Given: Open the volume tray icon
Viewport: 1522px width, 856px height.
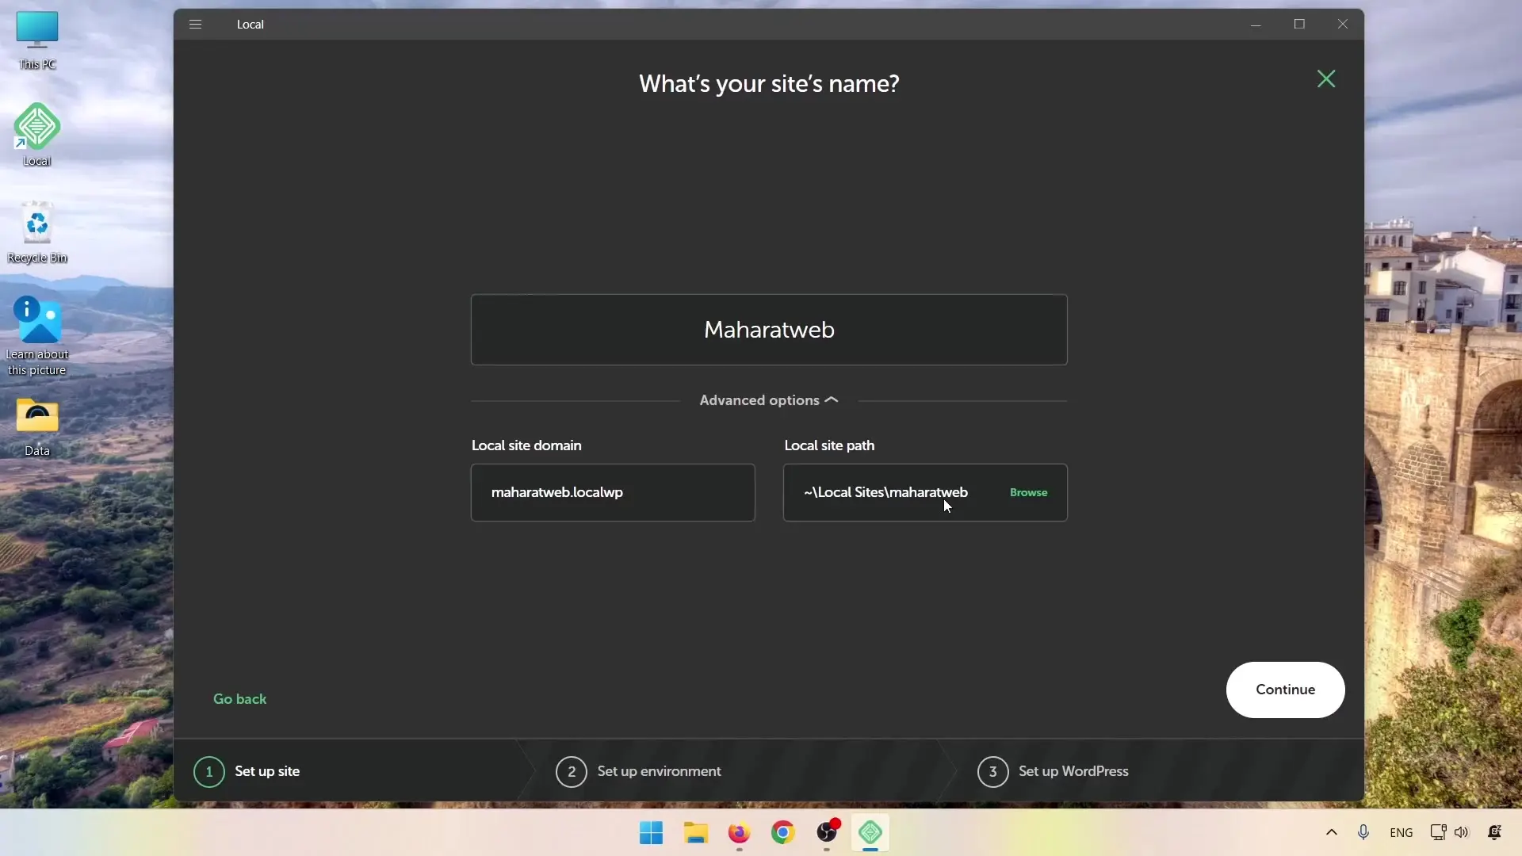Looking at the screenshot, I should 1462,832.
